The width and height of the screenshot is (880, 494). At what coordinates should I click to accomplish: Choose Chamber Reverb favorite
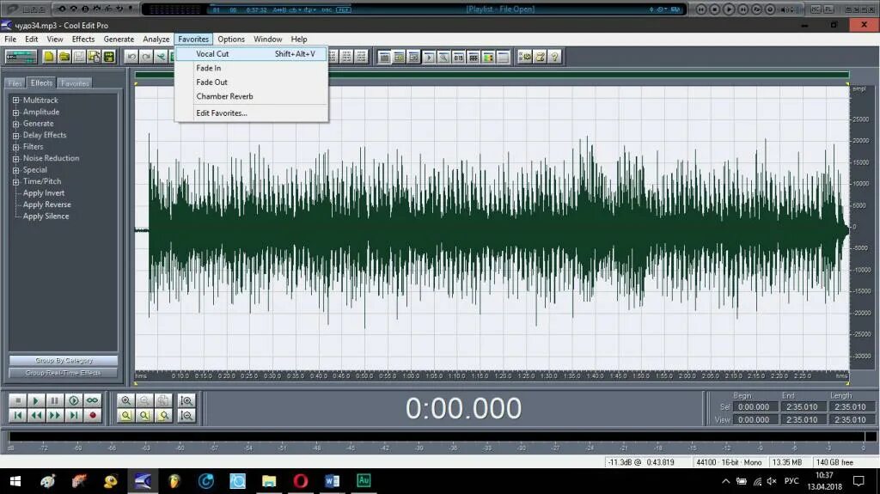pyautogui.click(x=252, y=96)
